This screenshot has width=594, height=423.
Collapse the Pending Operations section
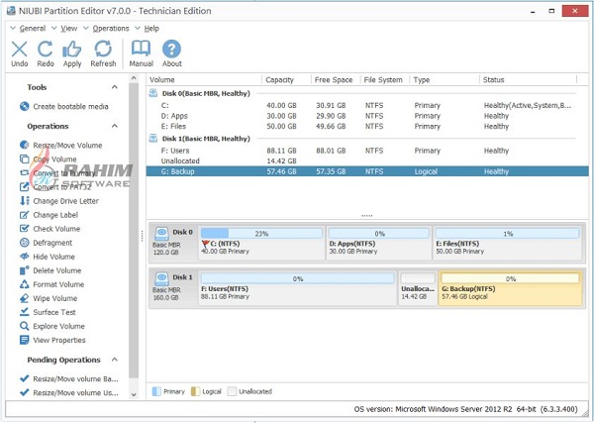[x=115, y=360]
